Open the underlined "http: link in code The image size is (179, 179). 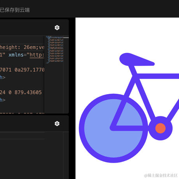click(x=37, y=55)
